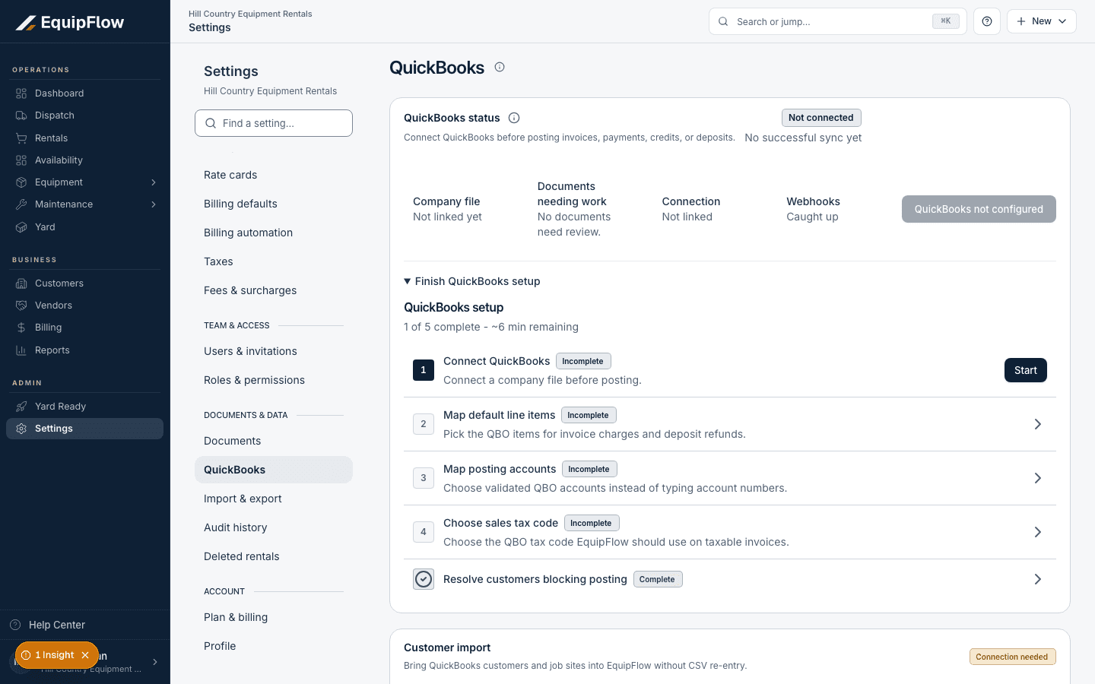Click the Find a setting search field
The image size is (1095, 684).
coord(274,123)
